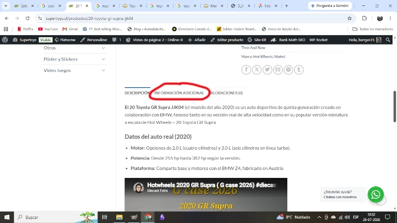Open Chrome profile avatar
Screen dimensions: 397x223
(380, 18)
